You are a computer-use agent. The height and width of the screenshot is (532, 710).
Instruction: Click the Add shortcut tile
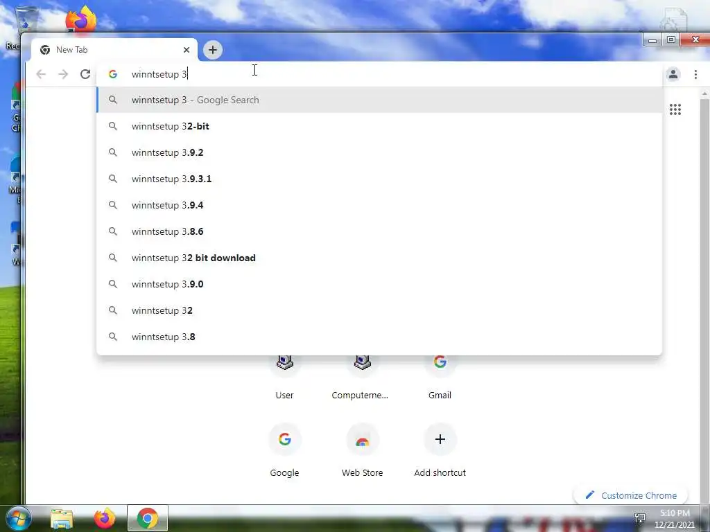click(440, 450)
